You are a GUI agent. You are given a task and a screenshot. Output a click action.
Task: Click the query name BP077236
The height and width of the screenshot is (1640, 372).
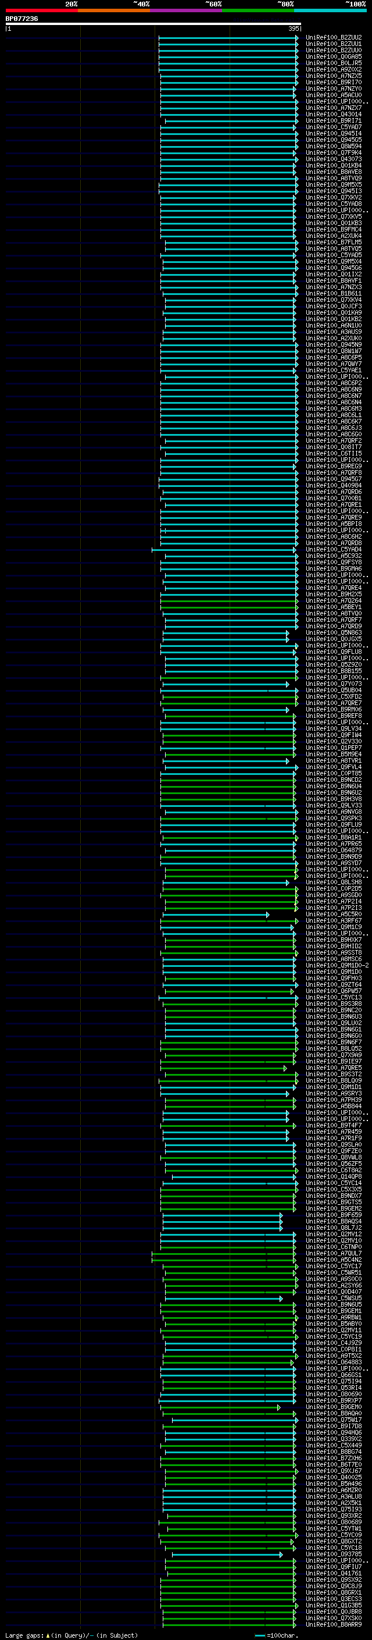click(22, 19)
